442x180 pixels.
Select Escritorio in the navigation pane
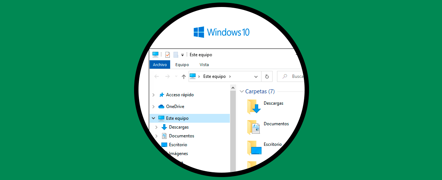[x=178, y=145]
